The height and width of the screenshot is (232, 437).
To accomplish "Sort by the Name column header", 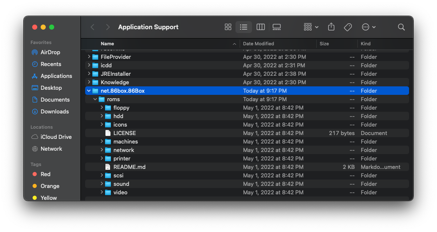I will click(108, 44).
